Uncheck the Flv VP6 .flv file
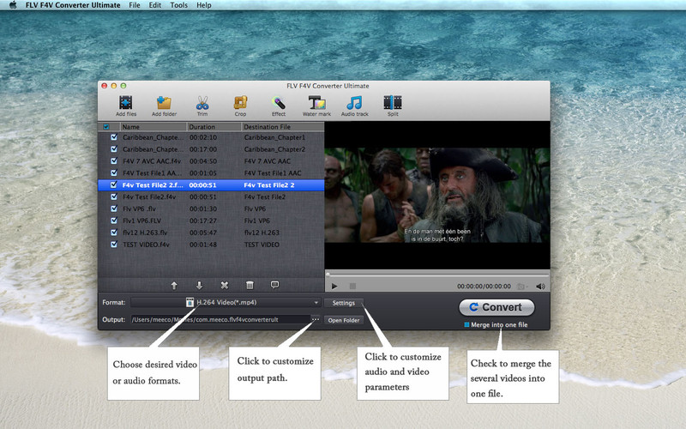 pyautogui.click(x=114, y=208)
